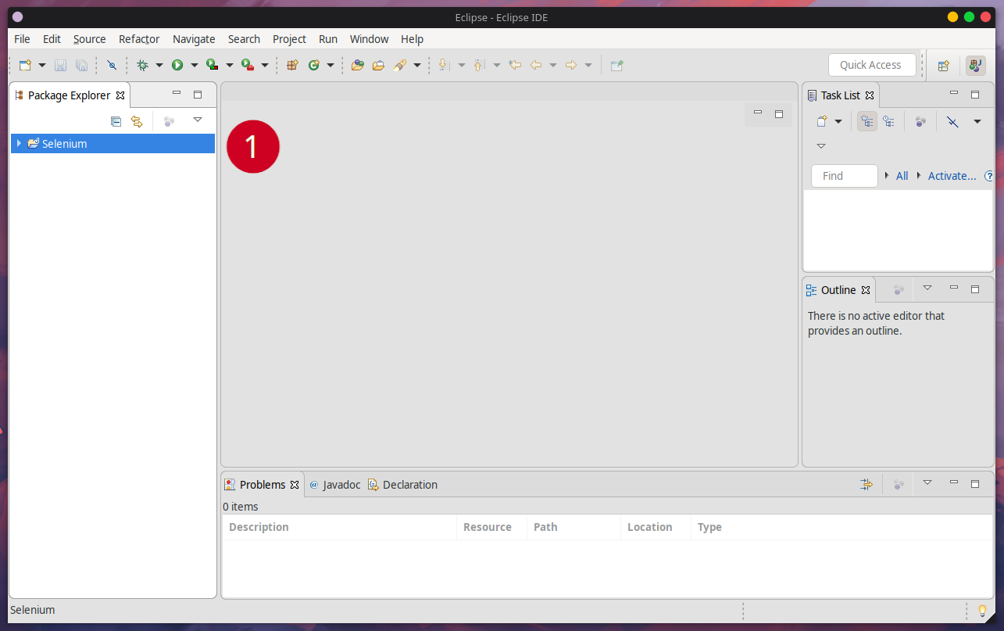The width and height of the screenshot is (1004, 631).
Task: Toggle Scheduled presentation in Task List
Action: click(x=888, y=121)
